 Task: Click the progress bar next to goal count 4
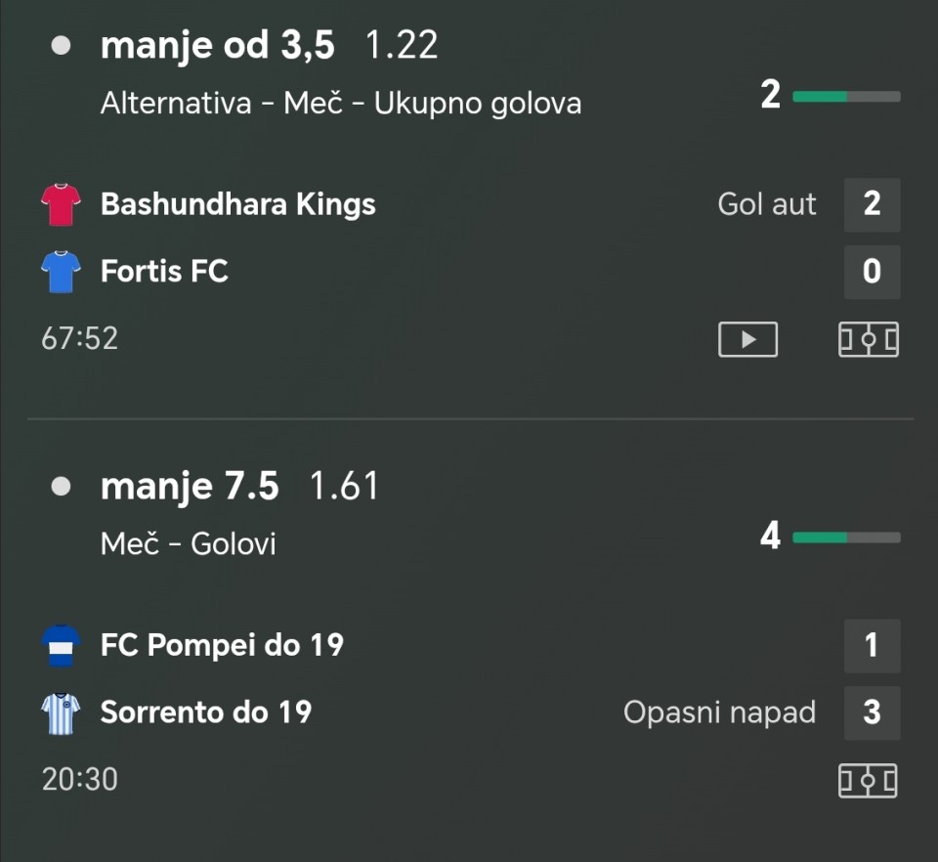point(846,537)
